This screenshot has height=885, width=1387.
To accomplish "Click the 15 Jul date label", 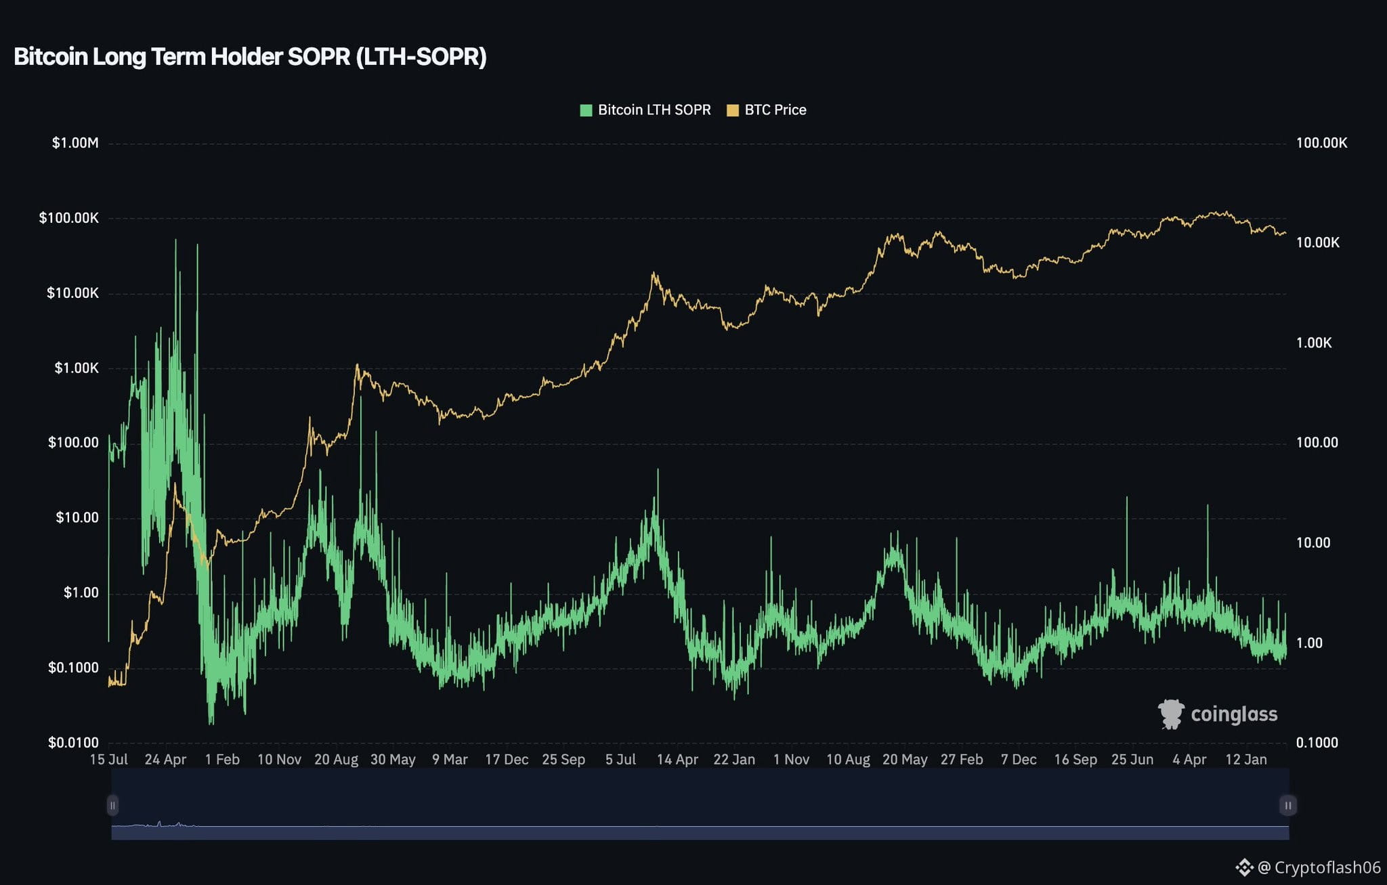I will (x=109, y=760).
